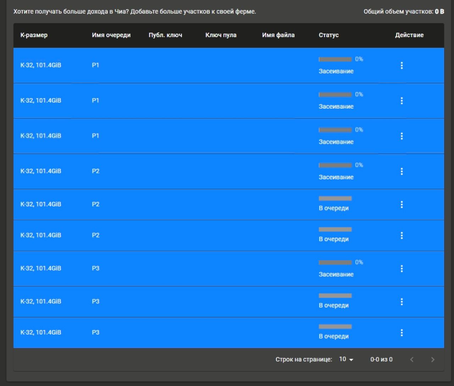The image size is (454, 386).
Task: Click the Действие column header
Action: 409,35
